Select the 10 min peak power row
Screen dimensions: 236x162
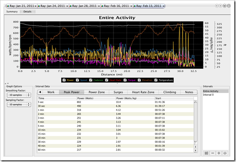coord(116,130)
